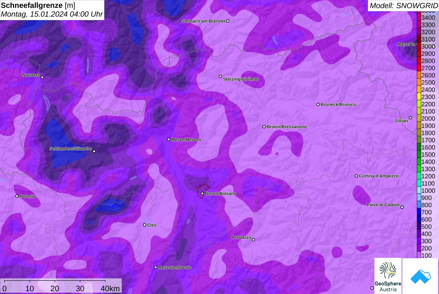Click the Sillian marker dot

tap(410, 118)
